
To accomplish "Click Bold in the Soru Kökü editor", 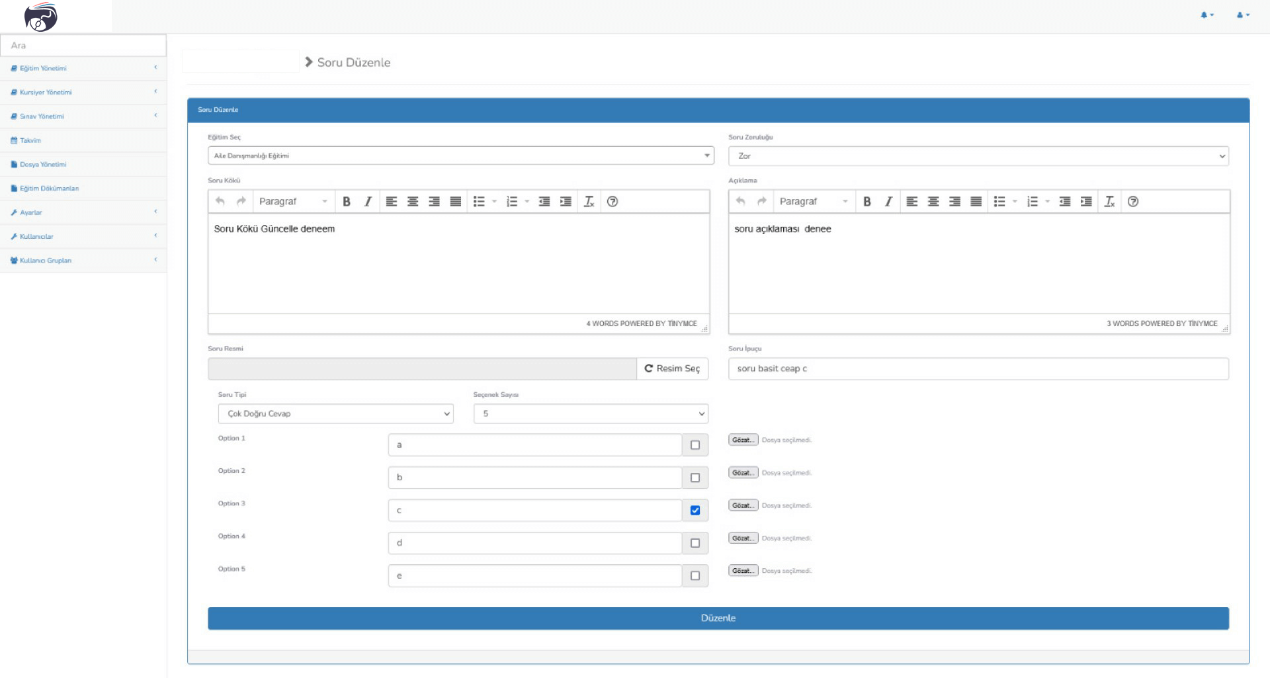I will pyautogui.click(x=346, y=202).
